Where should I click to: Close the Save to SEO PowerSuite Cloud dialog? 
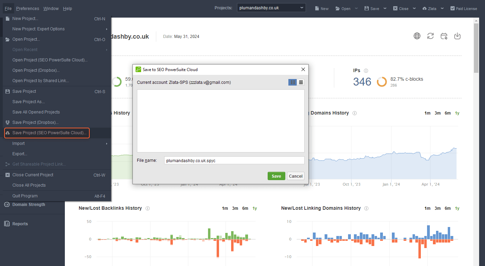(303, 69)
